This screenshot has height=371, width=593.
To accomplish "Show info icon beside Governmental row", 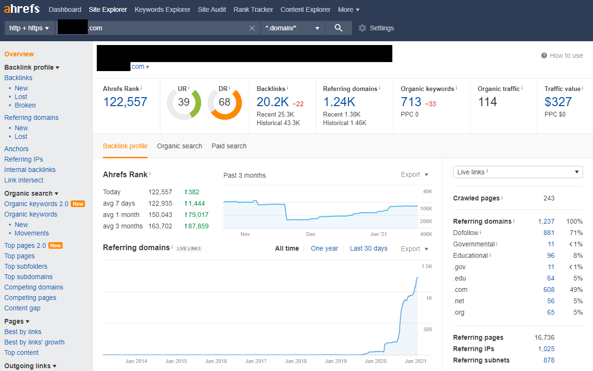I will click(497, 244).
